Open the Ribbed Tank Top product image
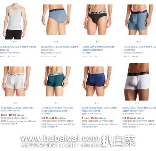 pyautogui.click(x=15, y=21)
